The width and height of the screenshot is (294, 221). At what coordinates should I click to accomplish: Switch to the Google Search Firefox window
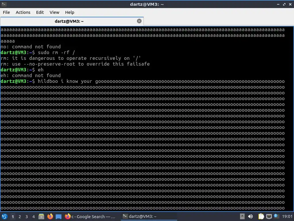pos(90,216)
